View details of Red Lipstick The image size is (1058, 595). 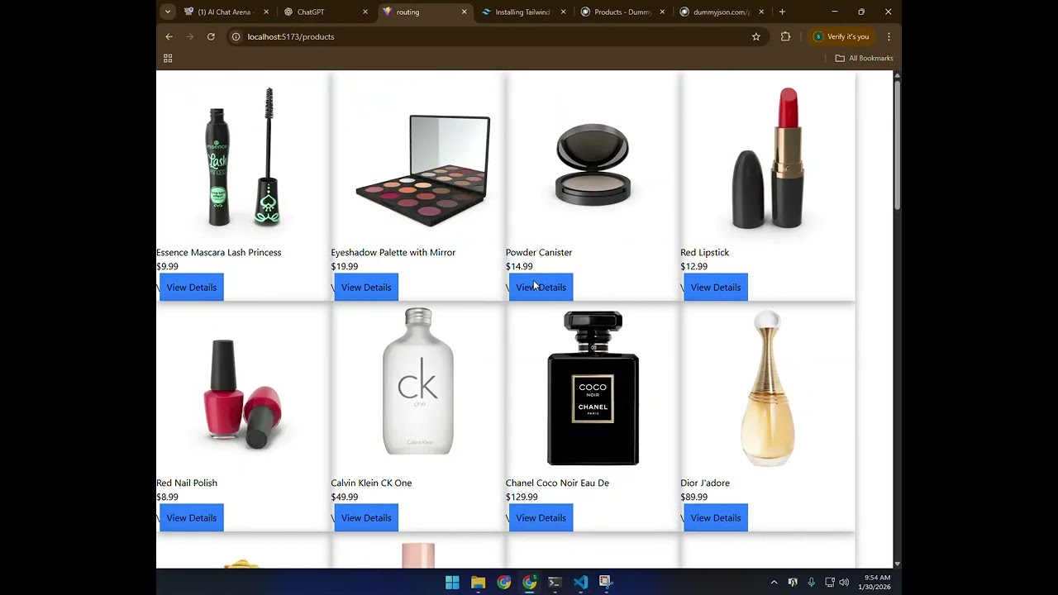[x=716, y=288]
